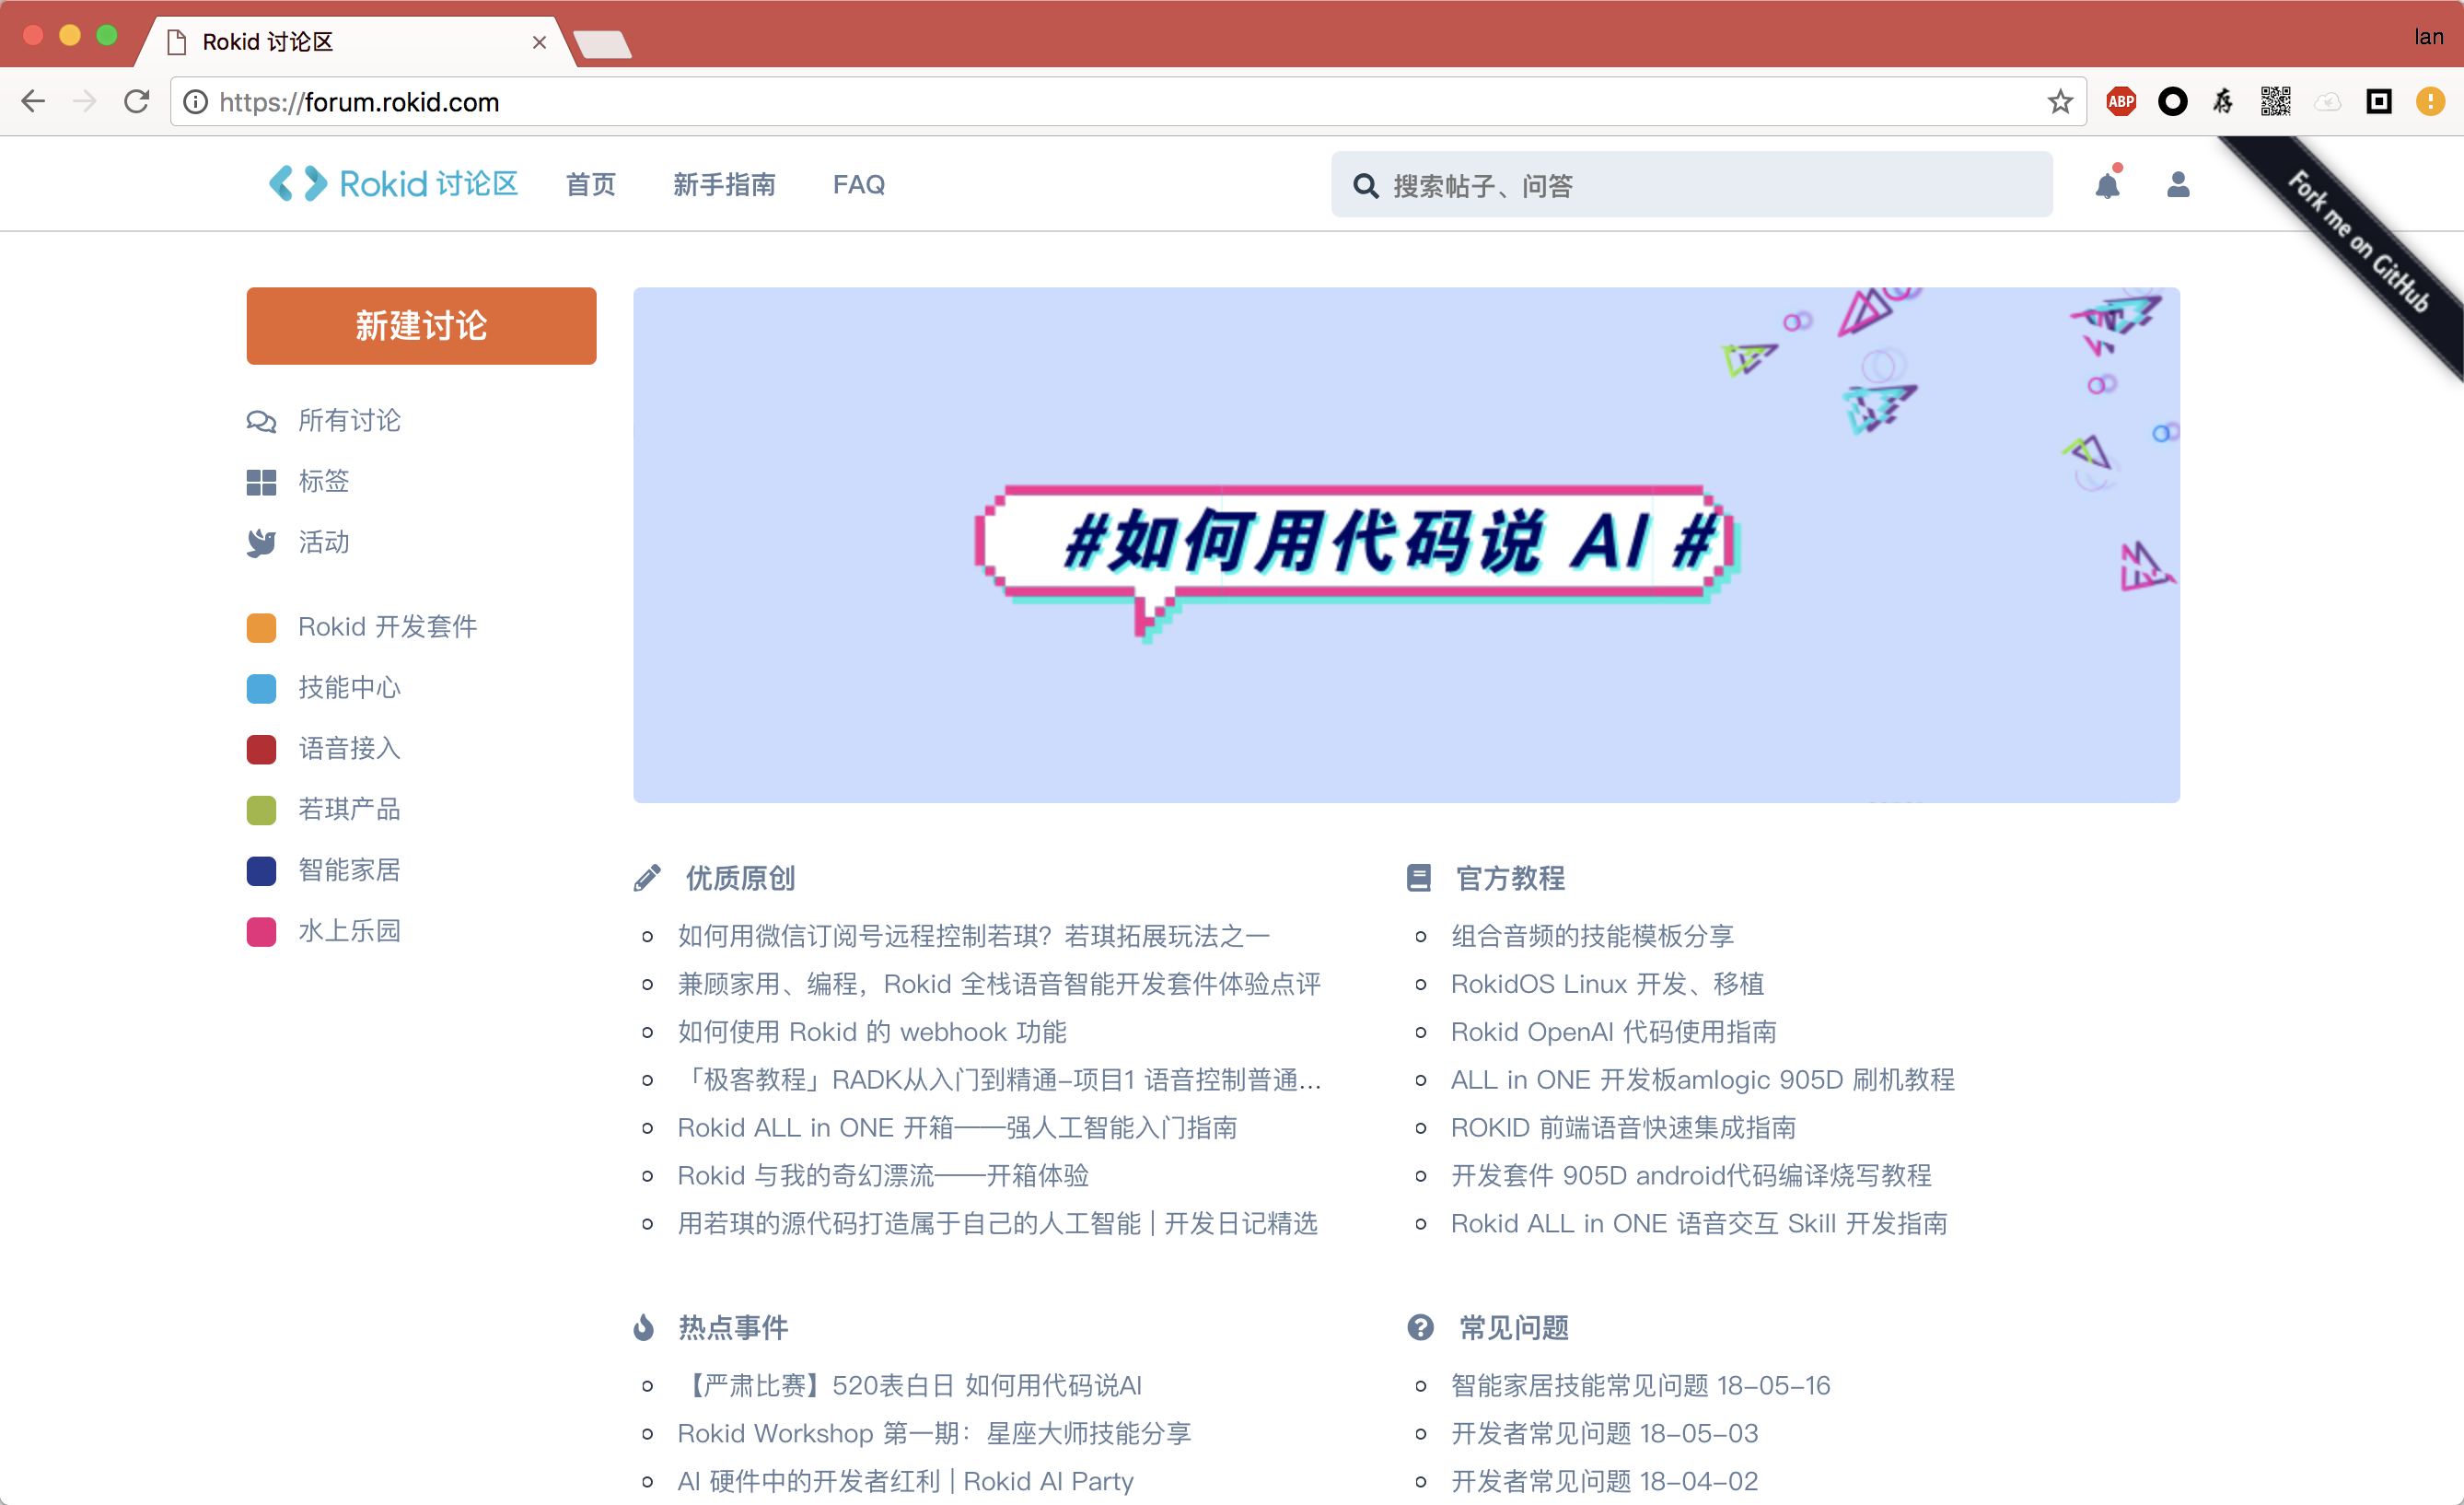Image resolution: width=2464 pixels, height=1505 pixels.
Task: Select the 智能家居 tag
Action: (x=349, y=870)
